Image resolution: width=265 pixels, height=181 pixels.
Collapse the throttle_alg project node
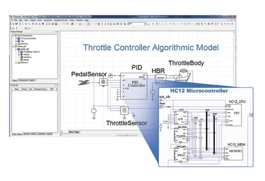[13, 46]
